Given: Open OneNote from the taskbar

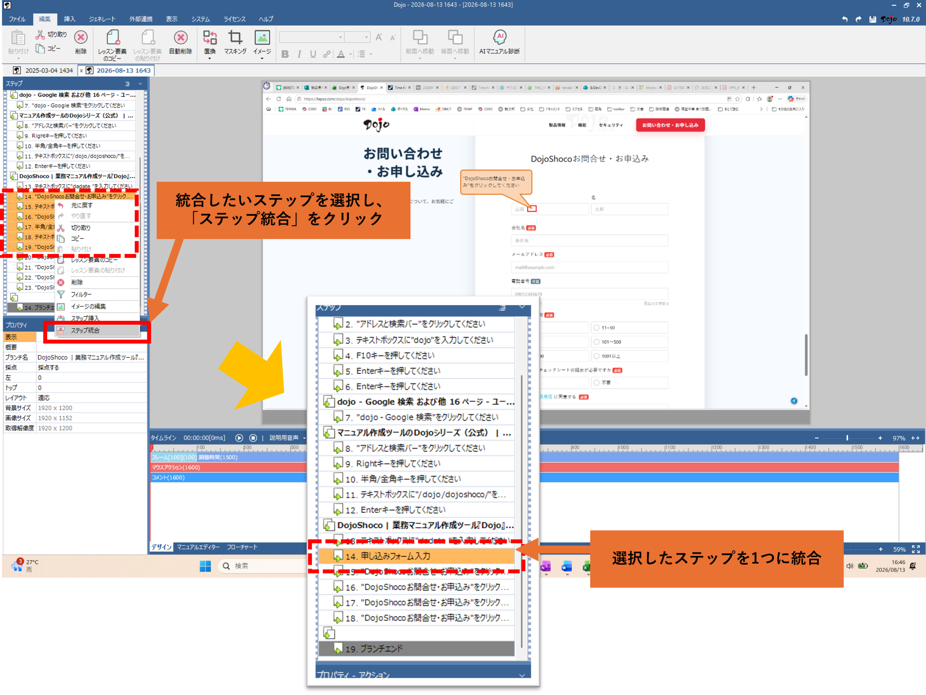Looking at the screenshot, I should (x=545, y=566).
